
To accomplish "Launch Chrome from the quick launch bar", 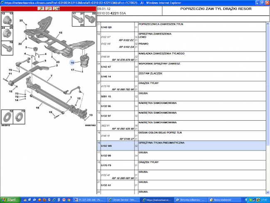I will [69, 200].
